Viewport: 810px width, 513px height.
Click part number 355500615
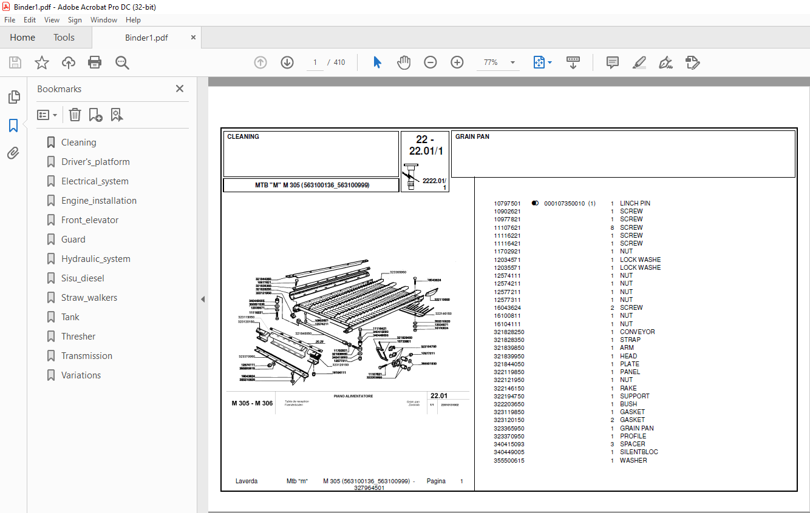(509, 460)
